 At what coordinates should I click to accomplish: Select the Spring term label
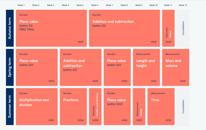[10, 67]
